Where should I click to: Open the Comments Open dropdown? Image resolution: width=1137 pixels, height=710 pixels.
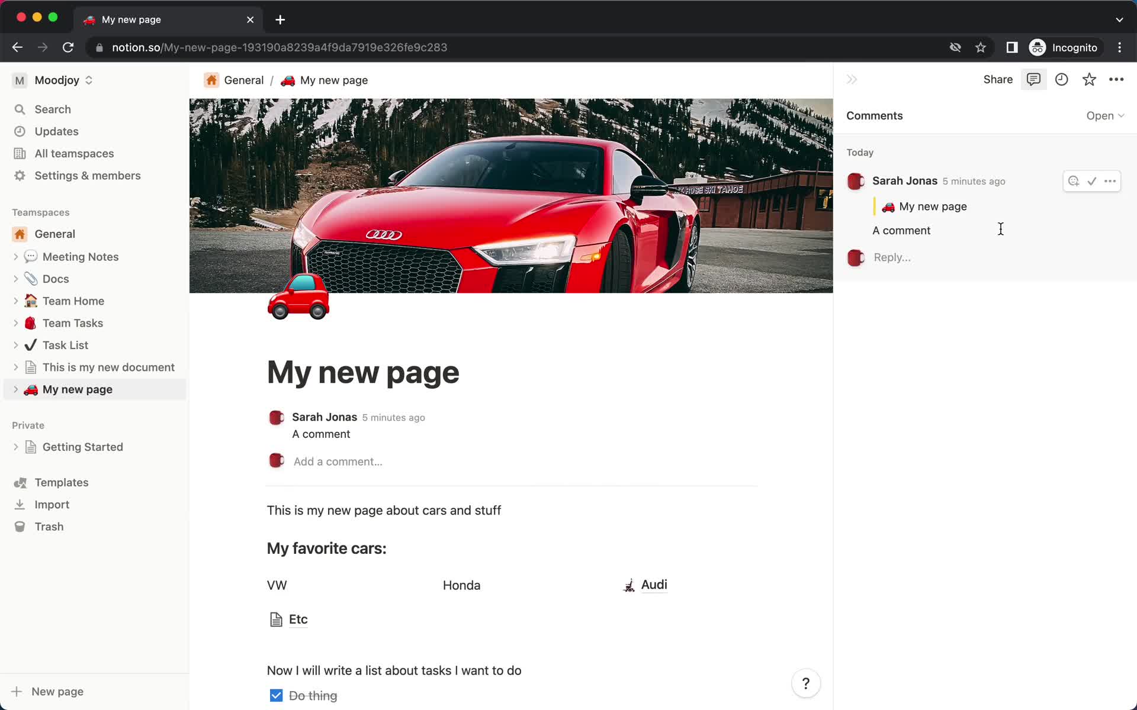click(1104, 115)
